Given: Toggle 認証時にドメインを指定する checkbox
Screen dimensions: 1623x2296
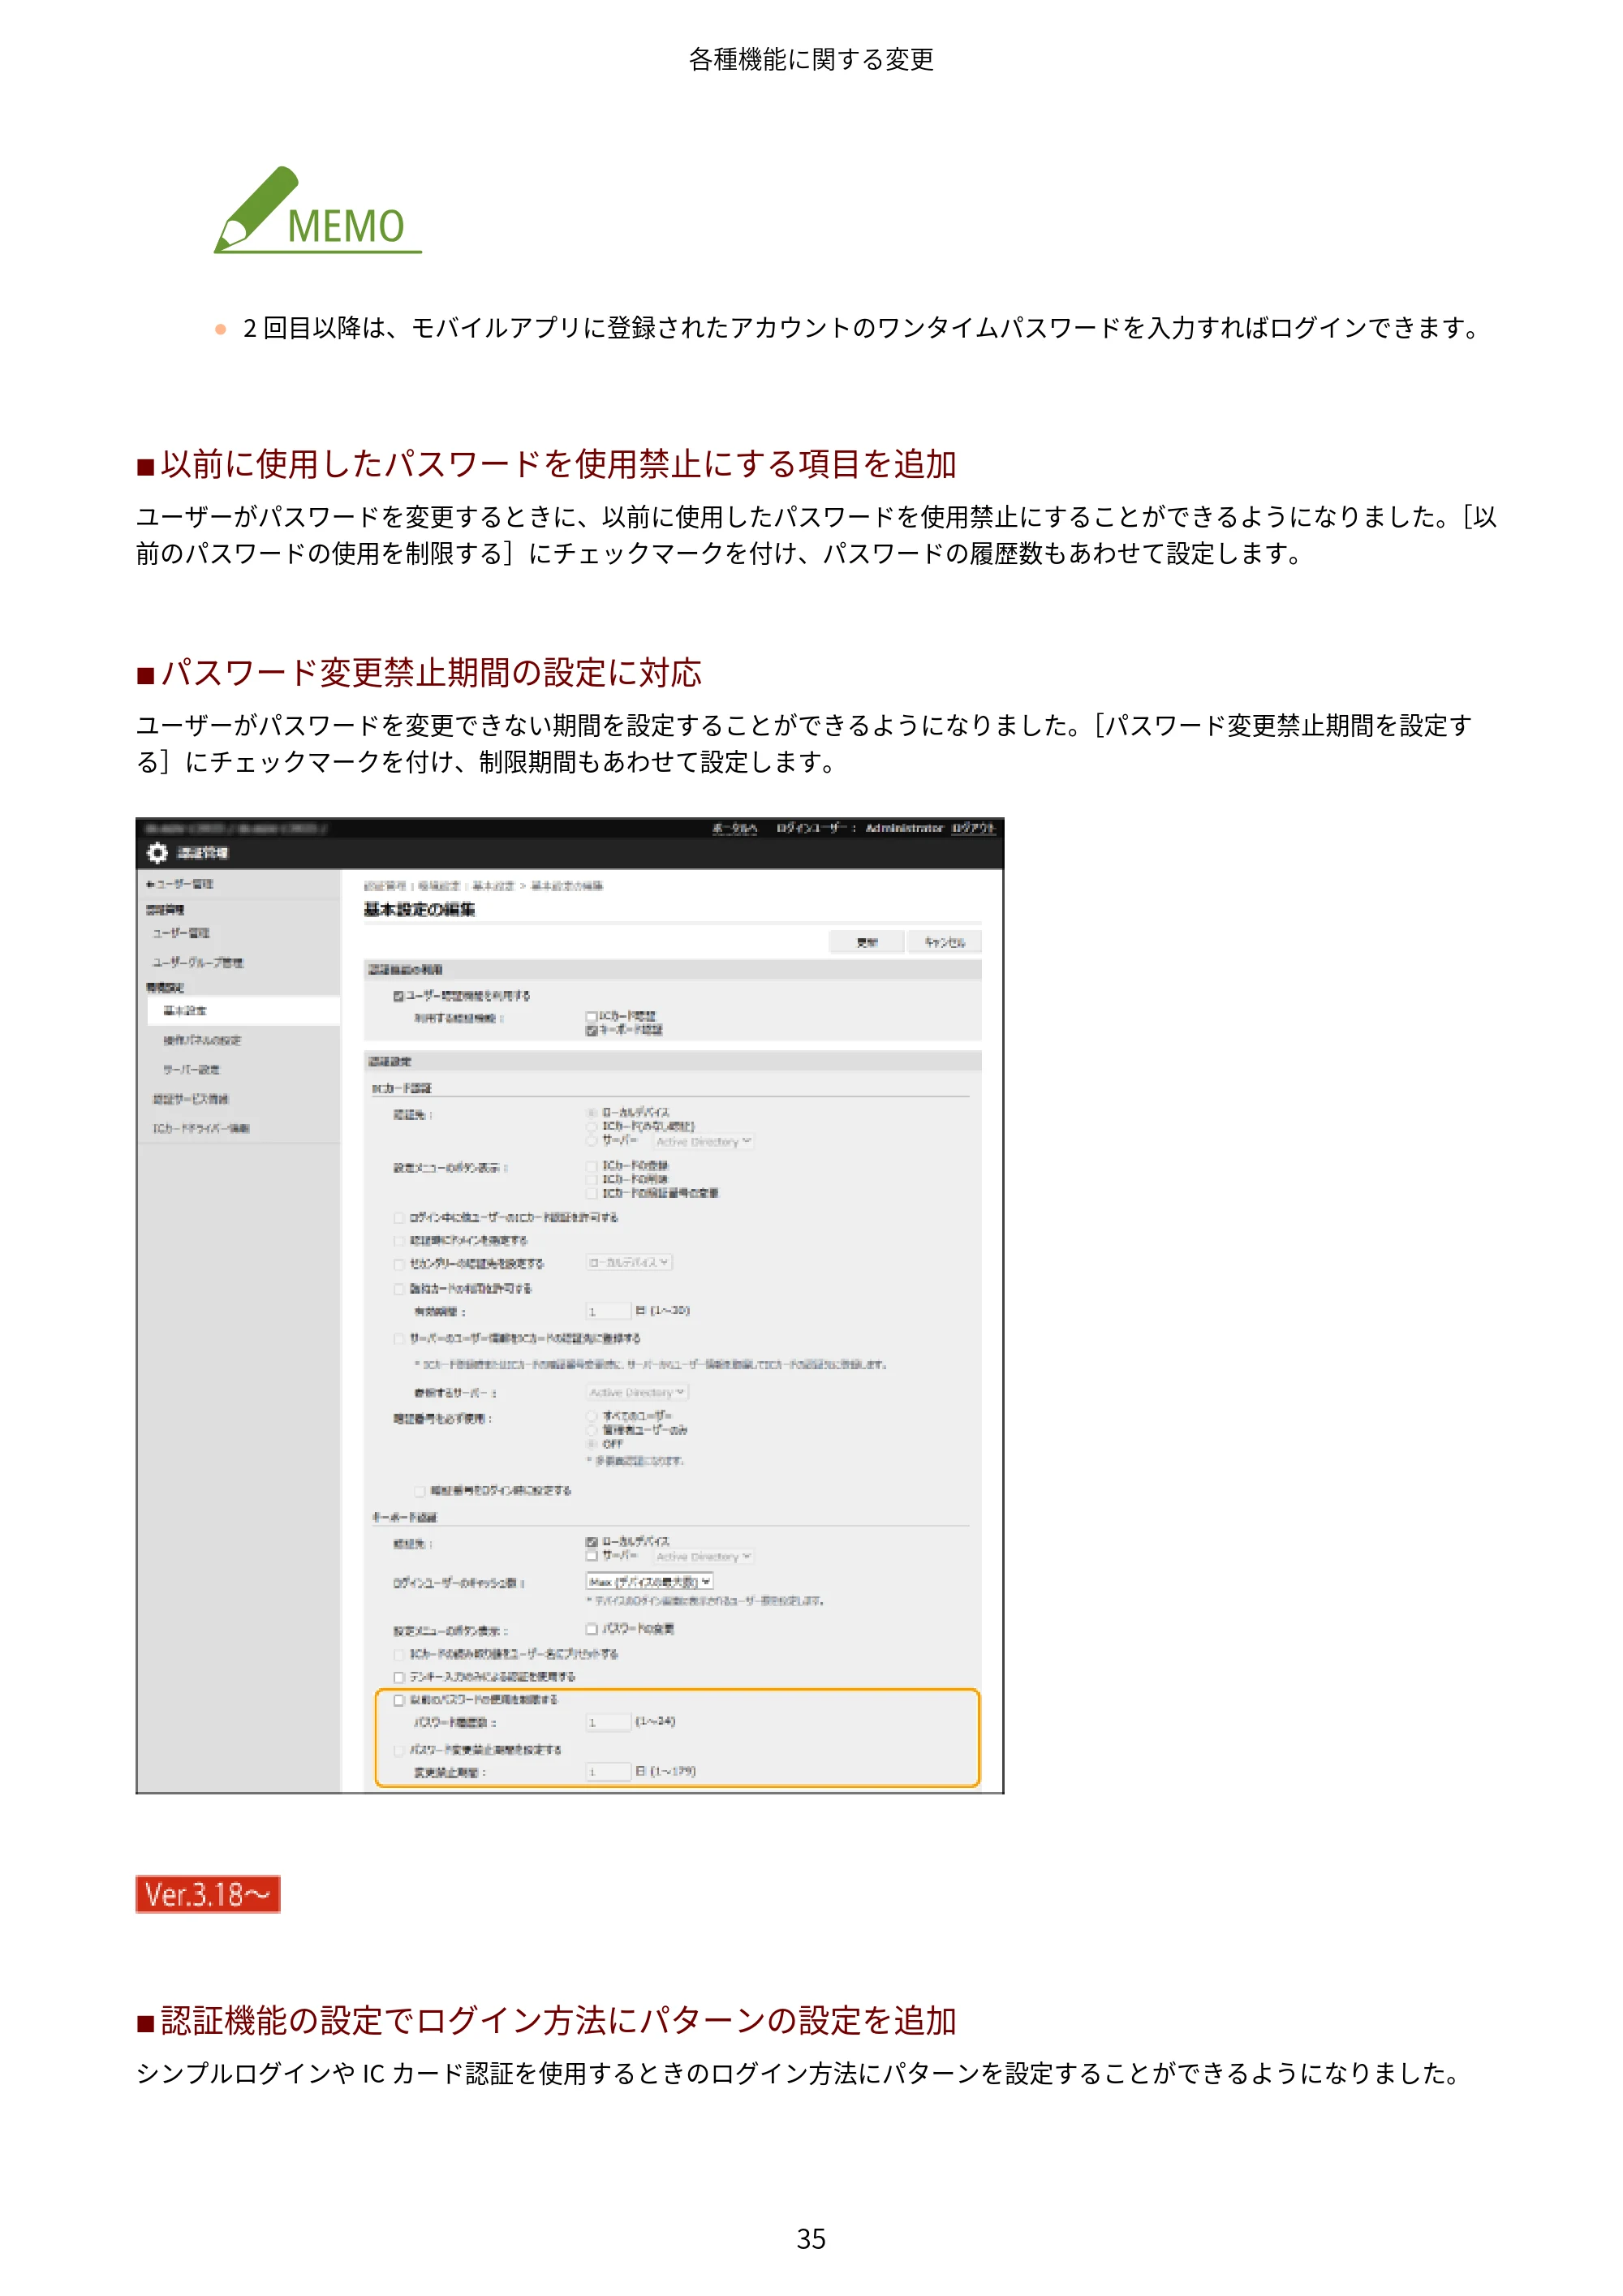Looking at the screenshot, I should click(399, 1241).
